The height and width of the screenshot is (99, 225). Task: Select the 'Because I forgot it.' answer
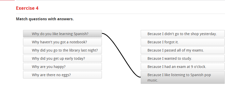point(183,42)
